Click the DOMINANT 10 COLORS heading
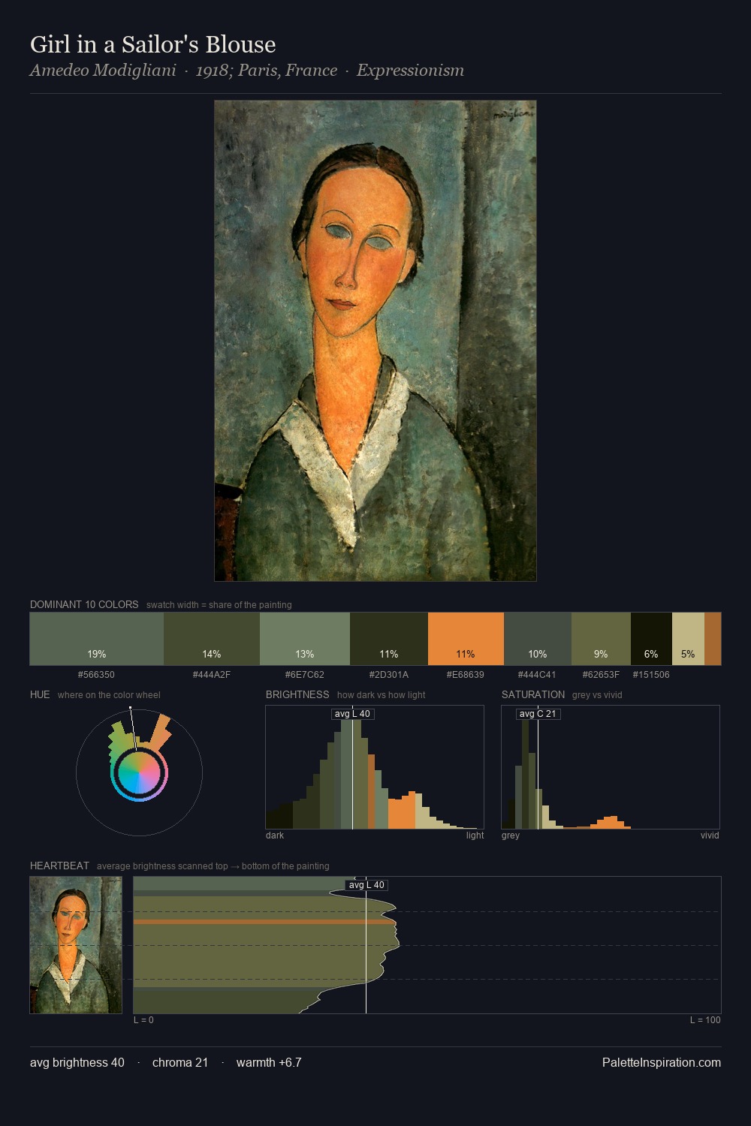The height and width of the screenshot is (1126, 751). coord(84,604)
